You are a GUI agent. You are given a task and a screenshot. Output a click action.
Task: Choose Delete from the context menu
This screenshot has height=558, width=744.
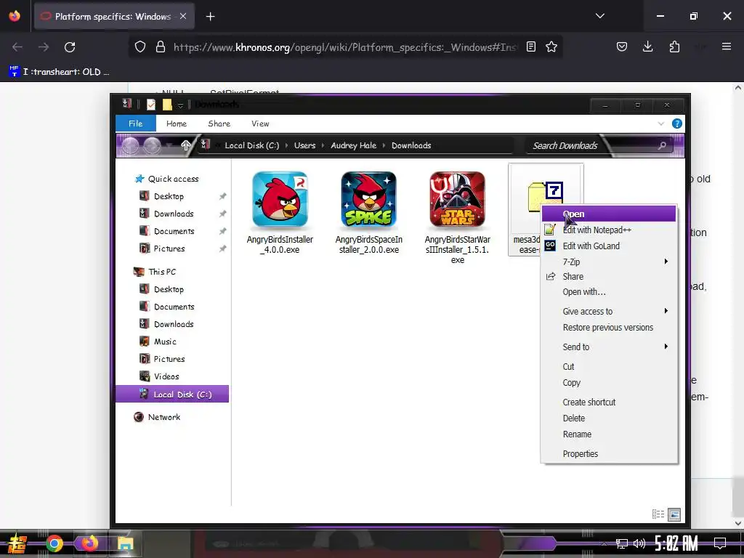[610, 418]
